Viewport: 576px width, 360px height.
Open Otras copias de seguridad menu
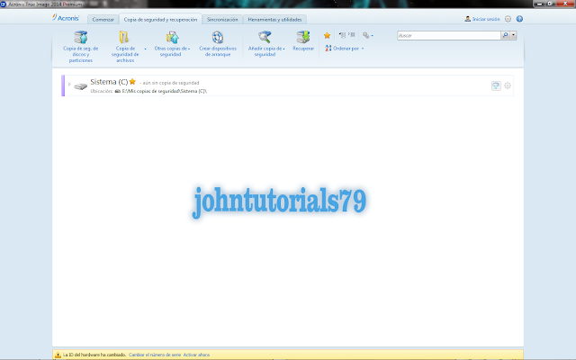click(x=172, y=44)
